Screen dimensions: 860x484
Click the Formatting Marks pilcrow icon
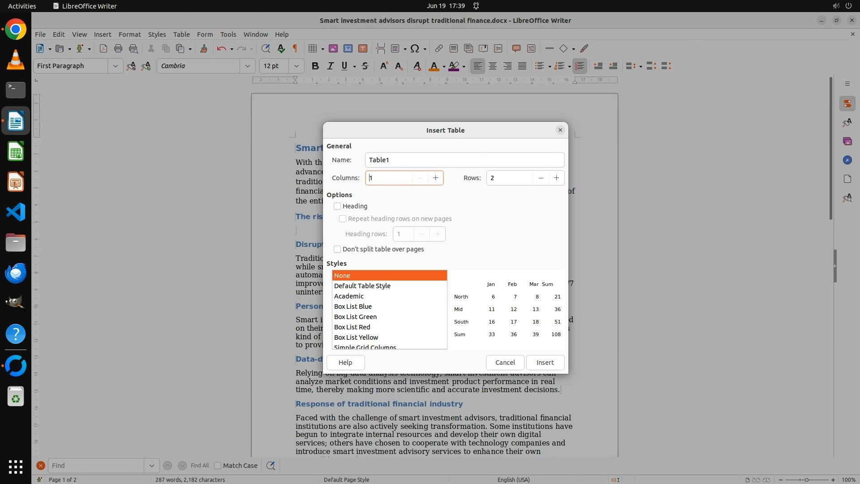pyautogui.click(x=295, y=48)
